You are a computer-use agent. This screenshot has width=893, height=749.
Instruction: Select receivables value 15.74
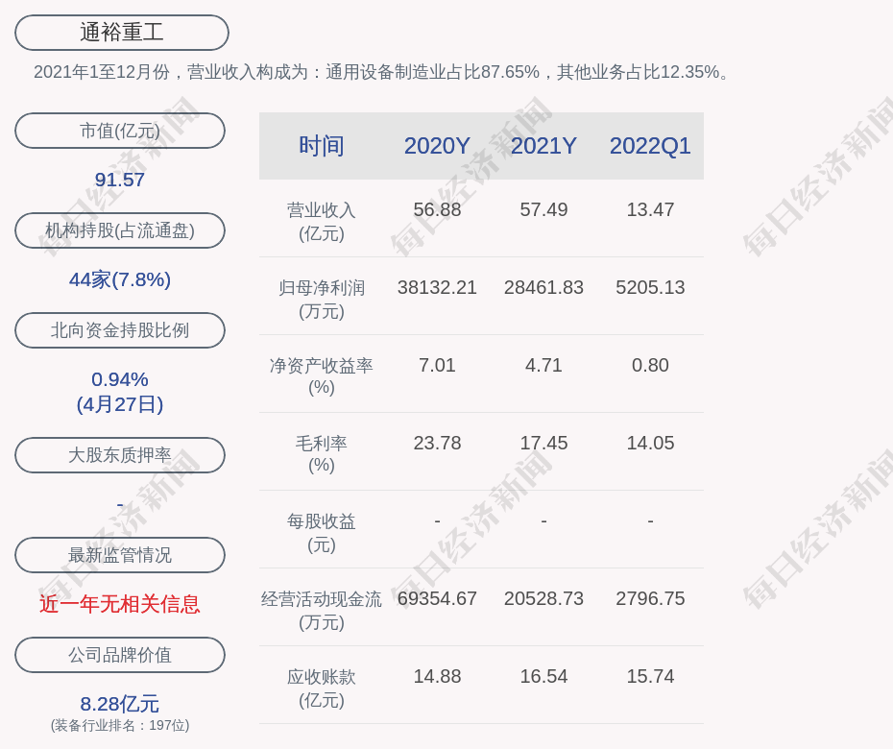click(650, 677)
